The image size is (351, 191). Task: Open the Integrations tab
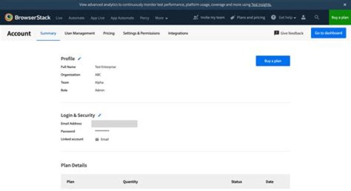[178, 33]
